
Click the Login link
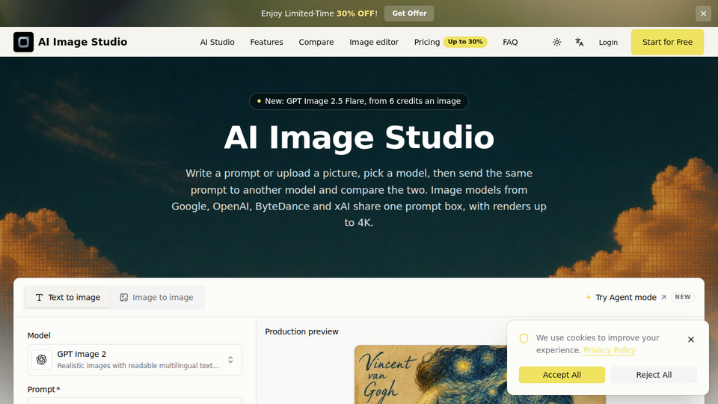pyautogui.click(x=608, y=42)
